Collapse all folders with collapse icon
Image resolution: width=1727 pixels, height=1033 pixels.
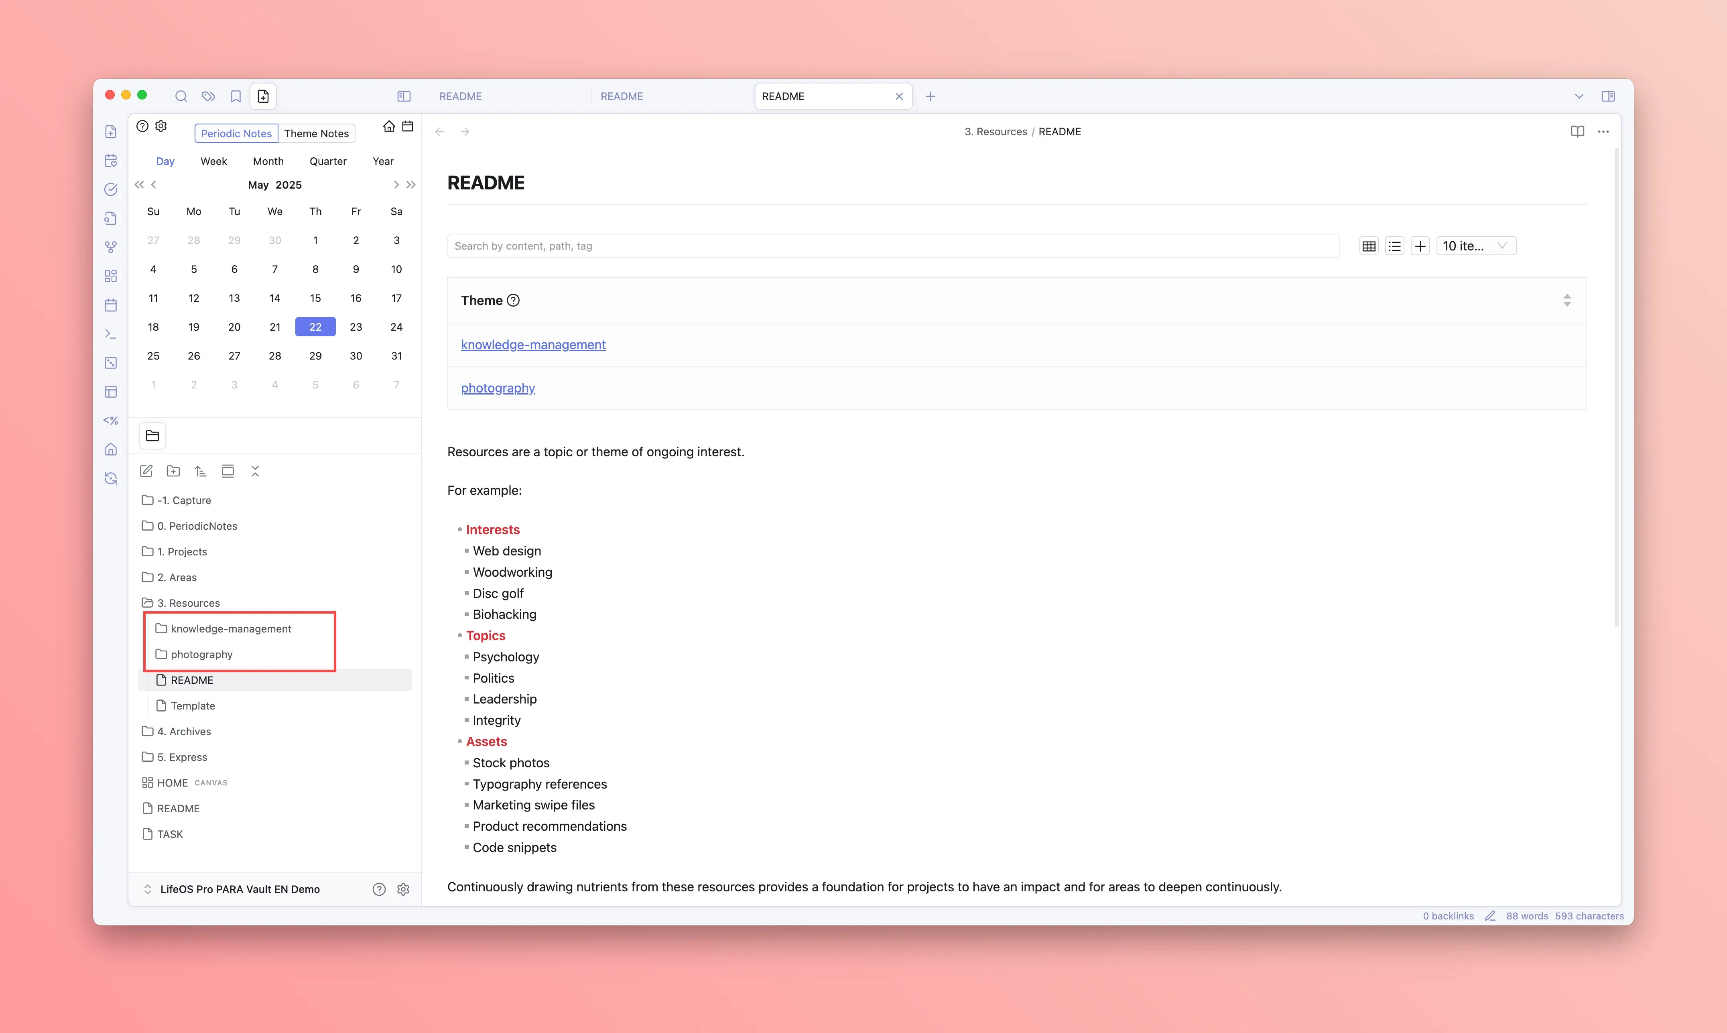pos(255,471)
